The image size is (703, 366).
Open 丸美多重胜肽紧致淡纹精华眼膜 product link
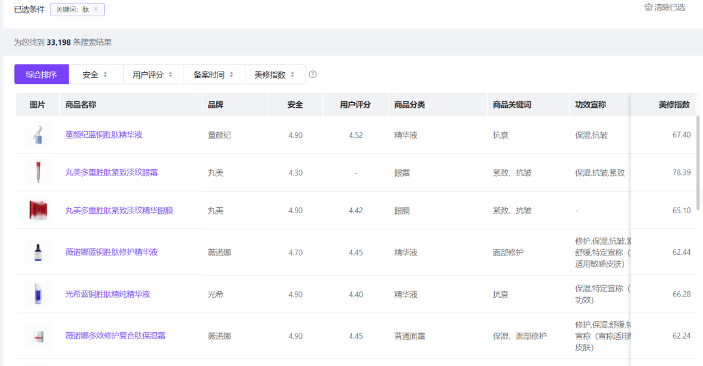point(119,211)
